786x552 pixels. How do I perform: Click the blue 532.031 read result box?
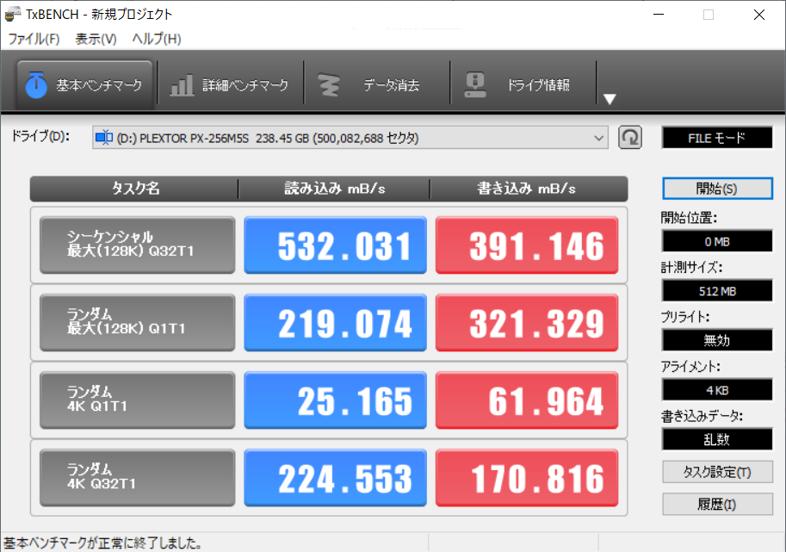335,245
